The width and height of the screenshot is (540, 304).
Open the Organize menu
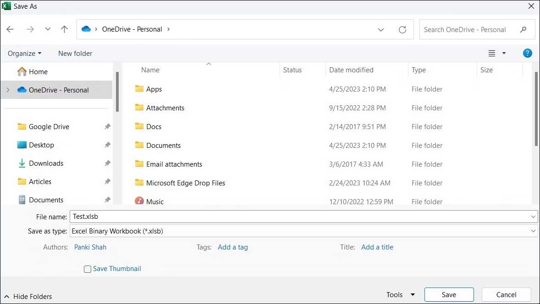click(24, 53)
